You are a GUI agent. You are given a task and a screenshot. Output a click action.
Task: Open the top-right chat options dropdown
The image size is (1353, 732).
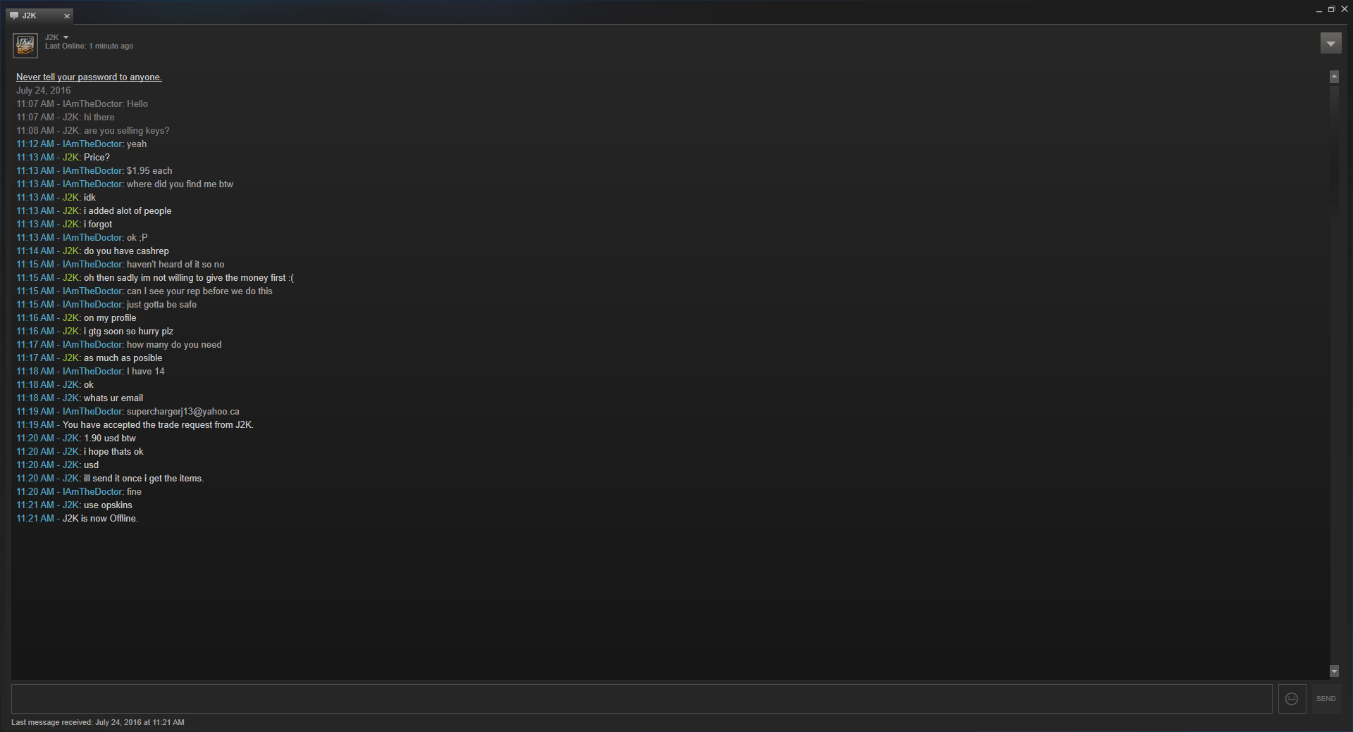click(1330, 44)
